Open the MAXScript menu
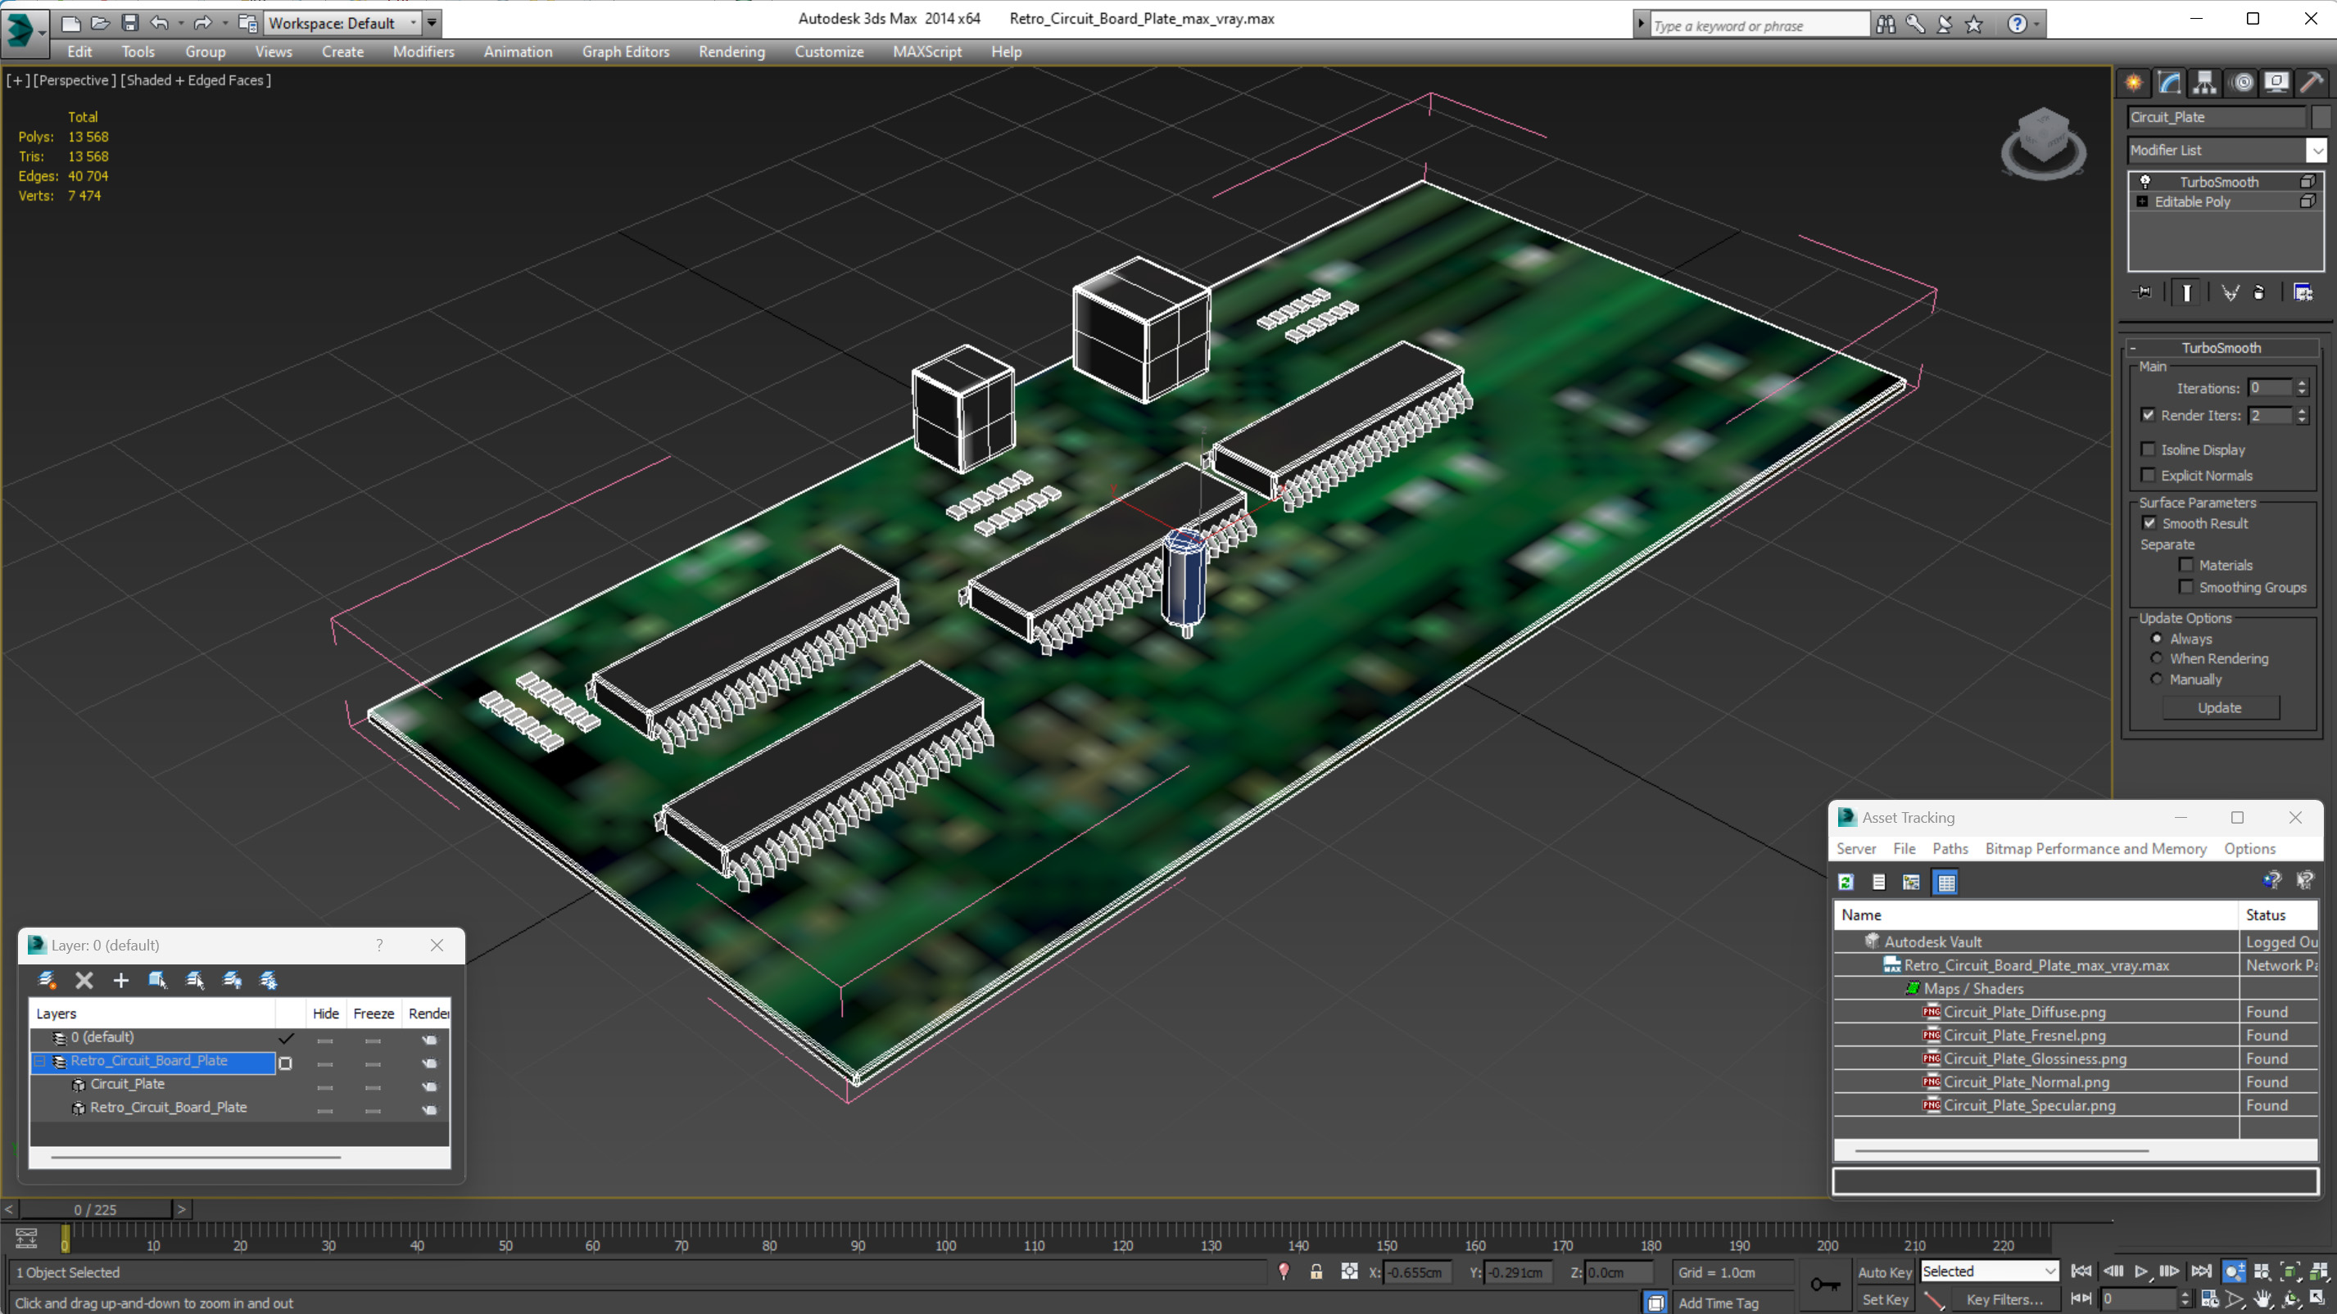2337x1314 pixels. 926,52
